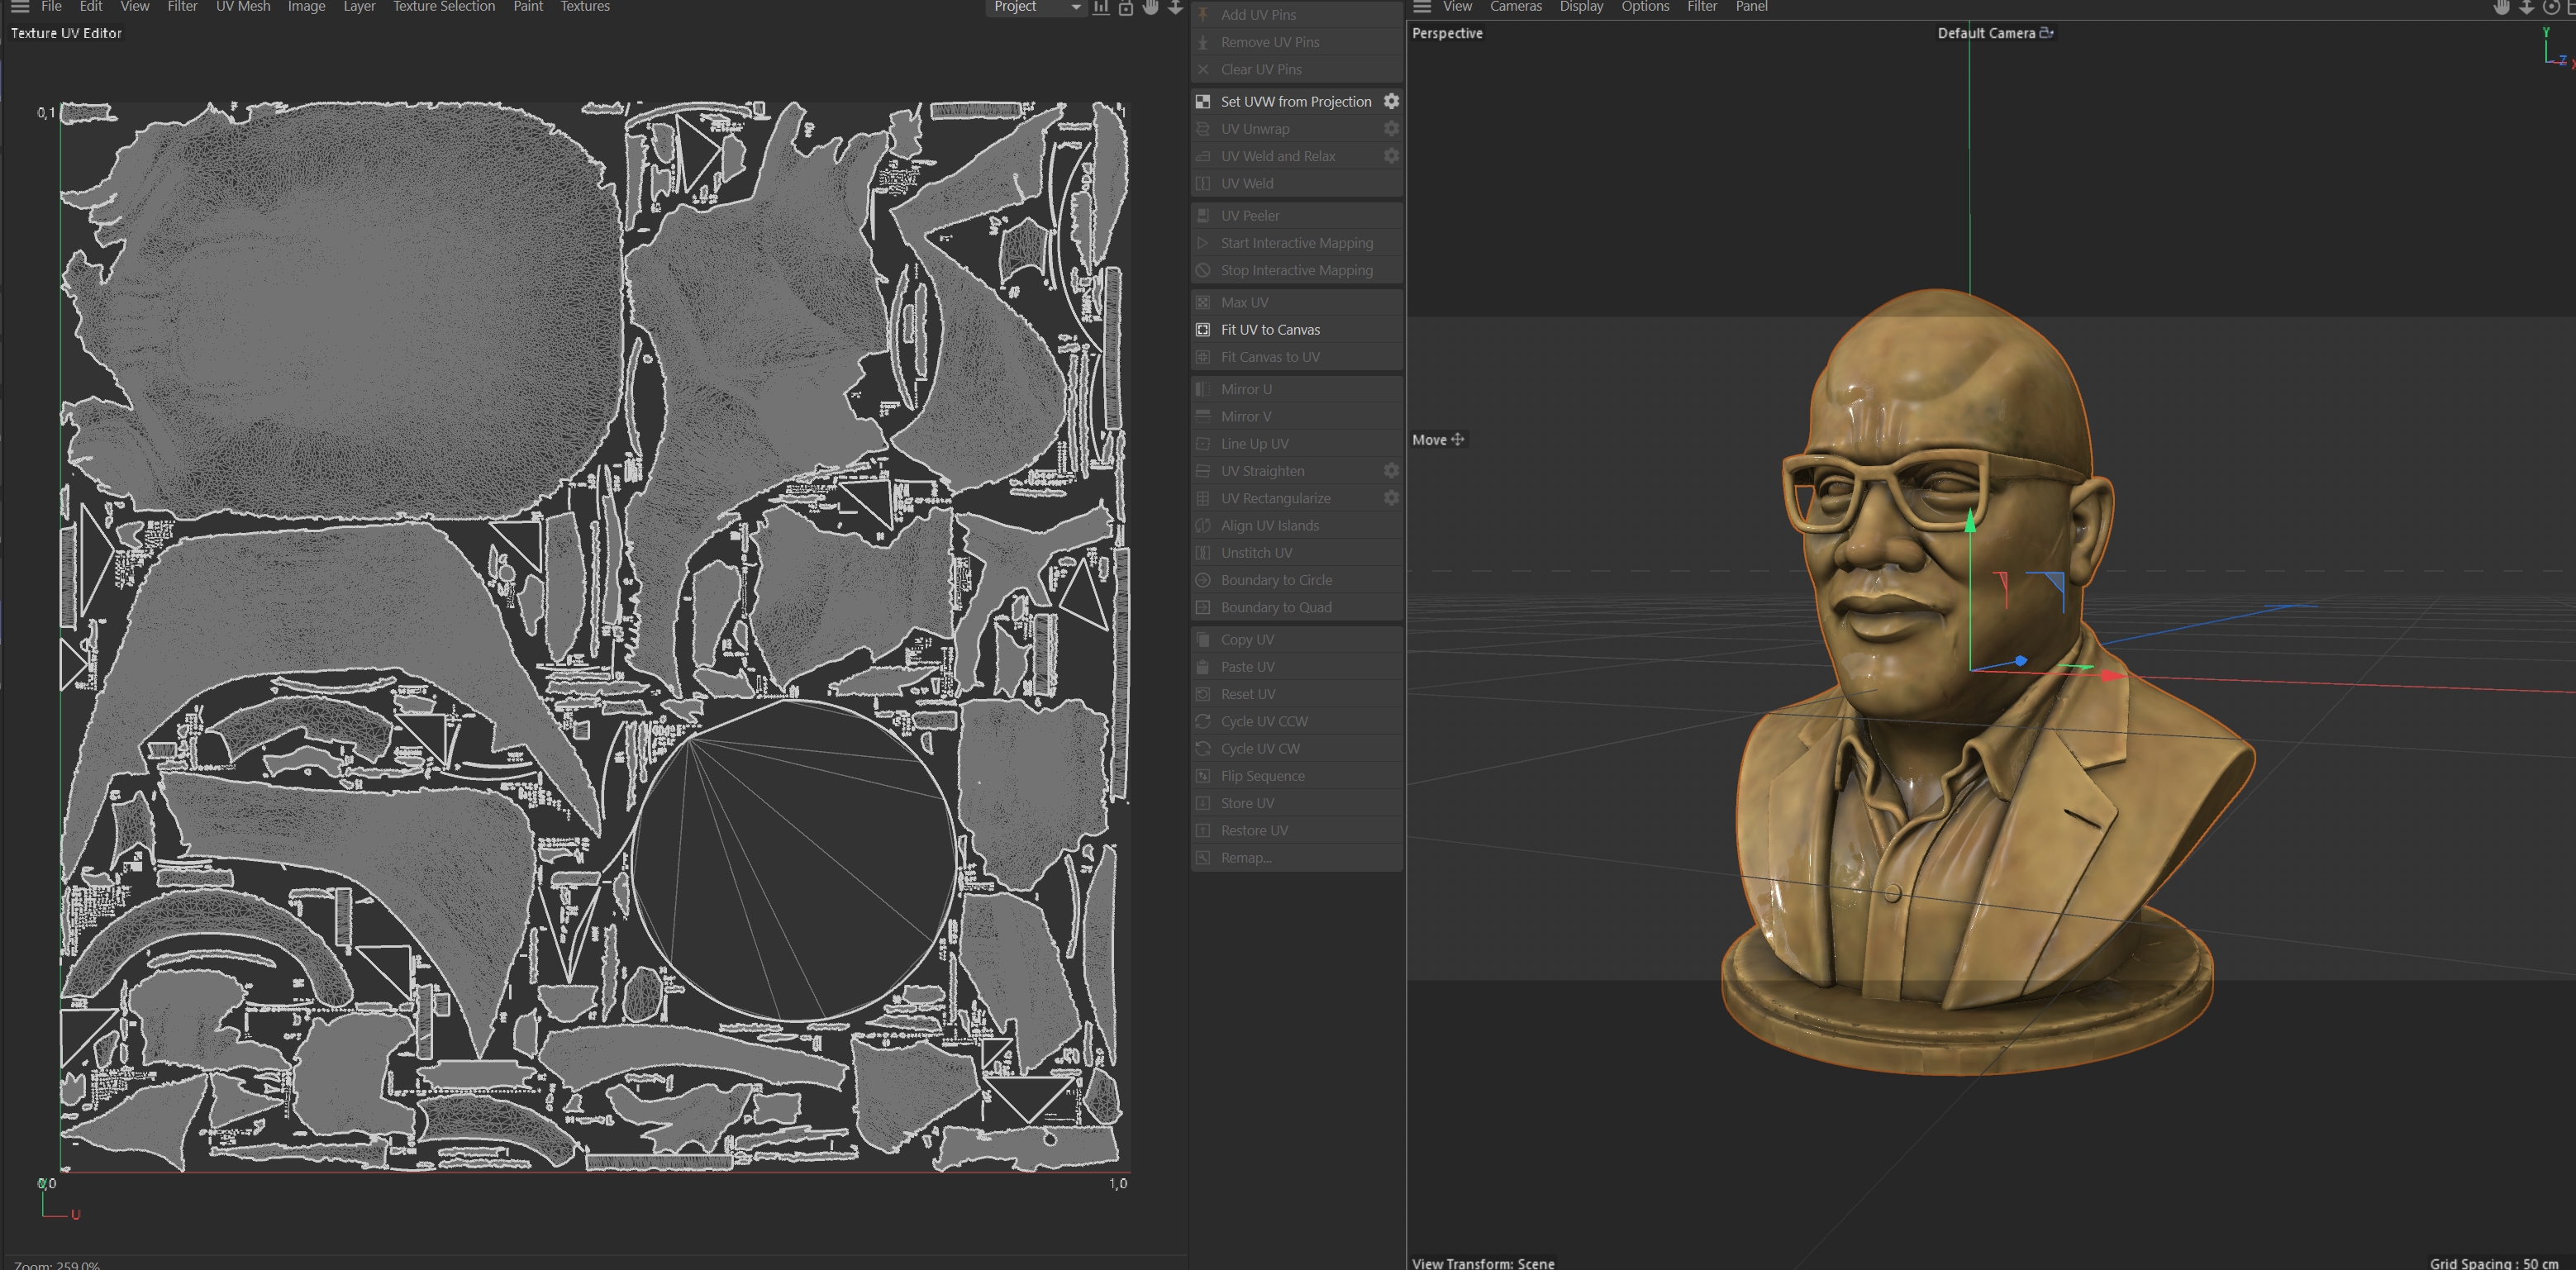The height and width of the screenshot is (1270, 2576).
Task: Open the Cameras menu in viewport
Action: tap(1515, 7)
